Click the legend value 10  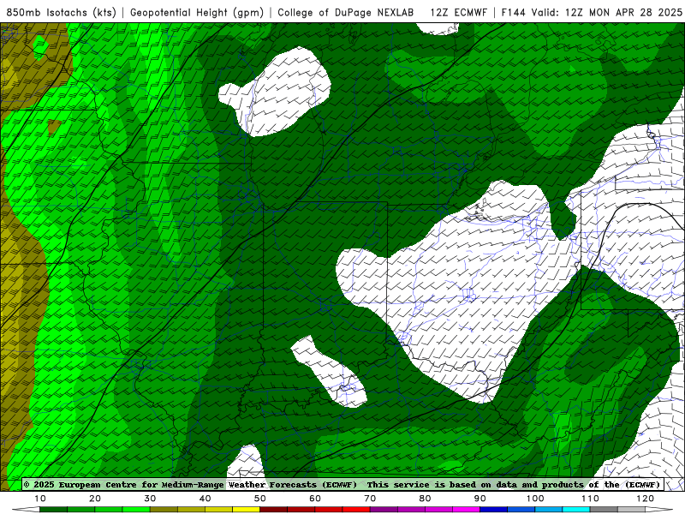39,499
